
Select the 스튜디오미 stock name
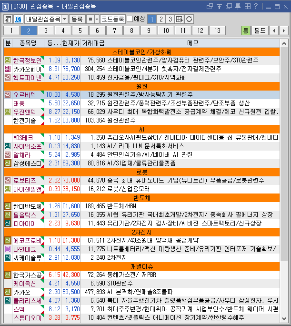[x=28, y=318]
